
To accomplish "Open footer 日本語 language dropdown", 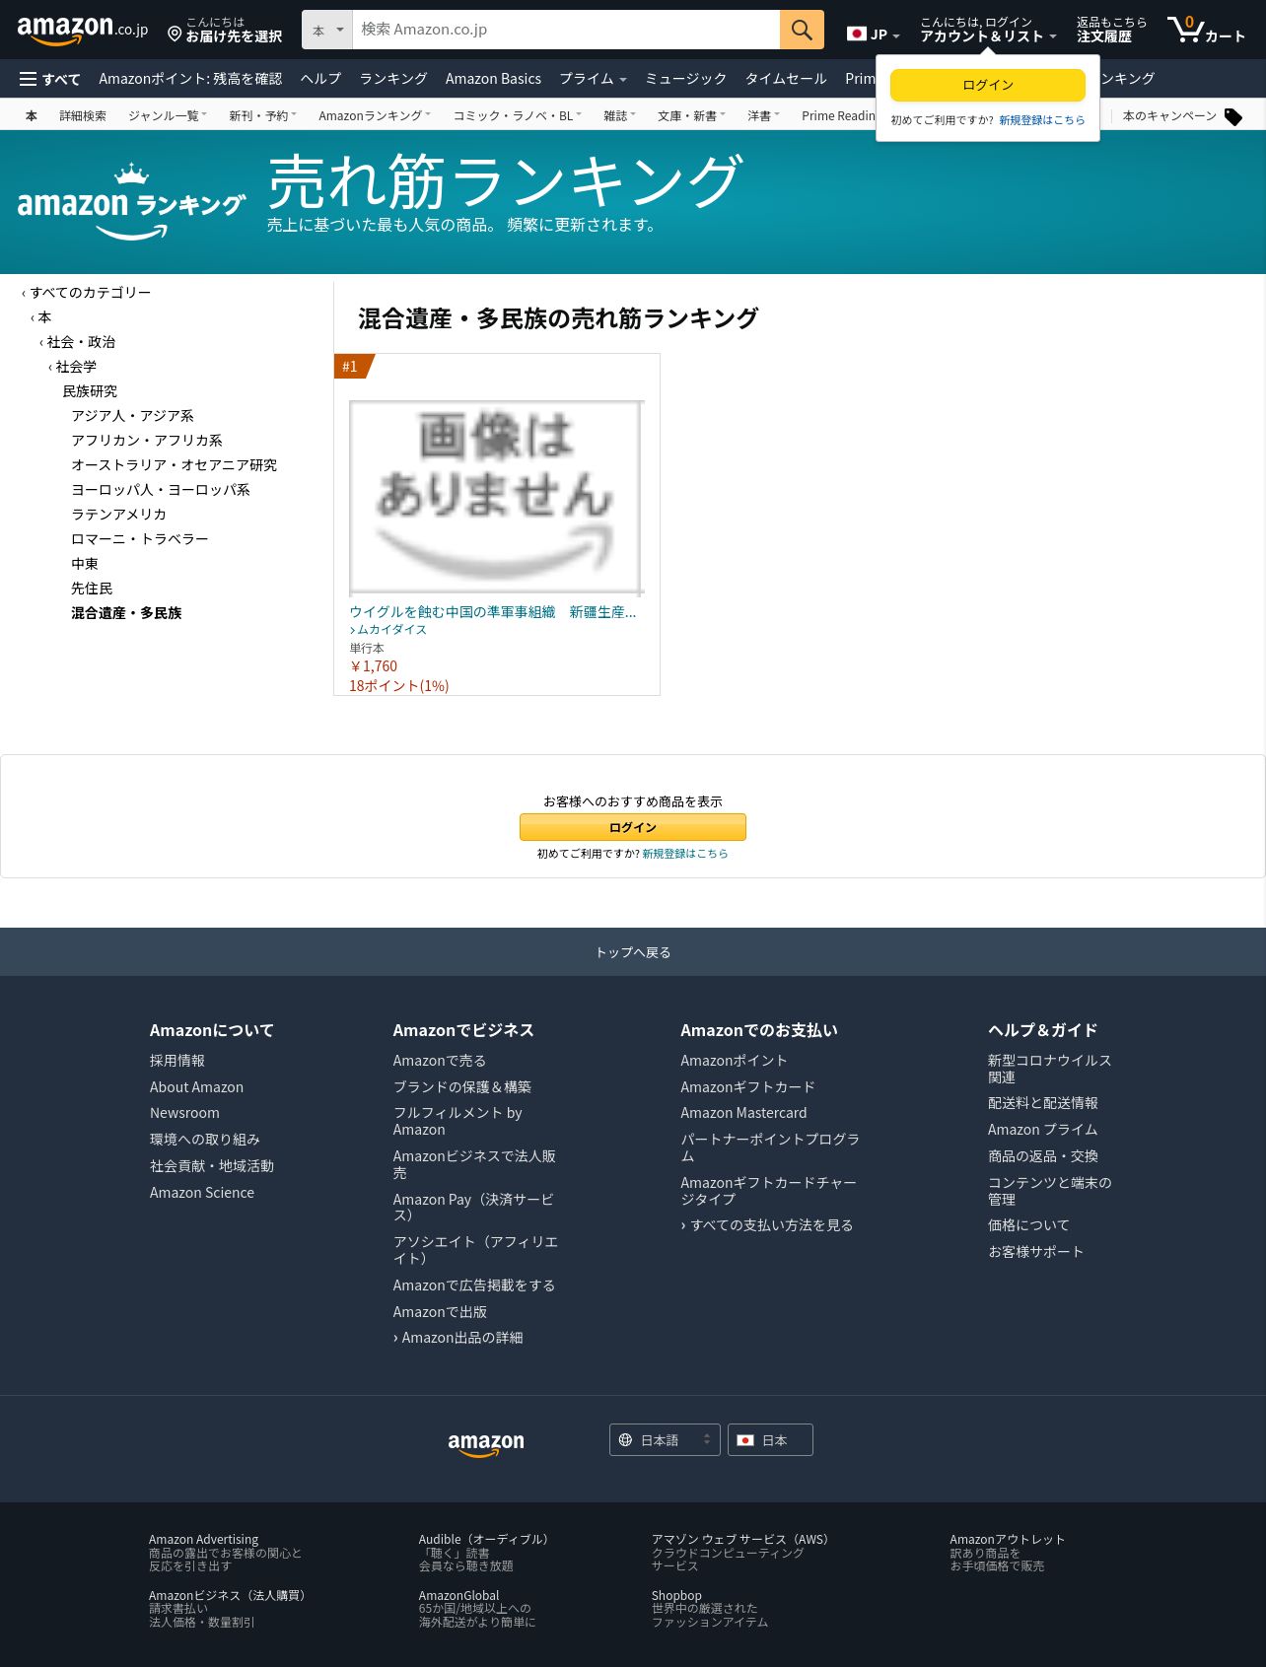I will coord(665,1440).
